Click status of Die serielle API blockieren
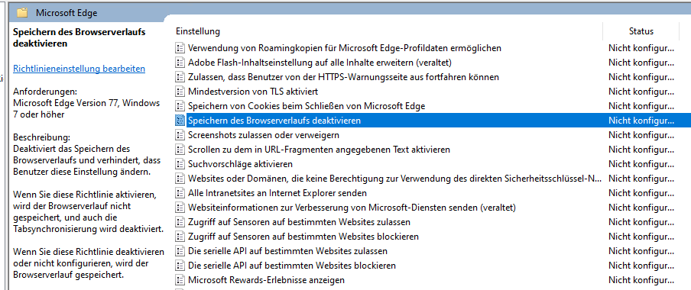The width and height of the screenshot is (691, 290). 641,266
